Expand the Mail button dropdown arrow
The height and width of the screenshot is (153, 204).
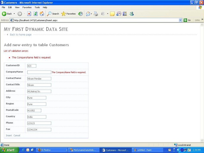pos(91,14)
